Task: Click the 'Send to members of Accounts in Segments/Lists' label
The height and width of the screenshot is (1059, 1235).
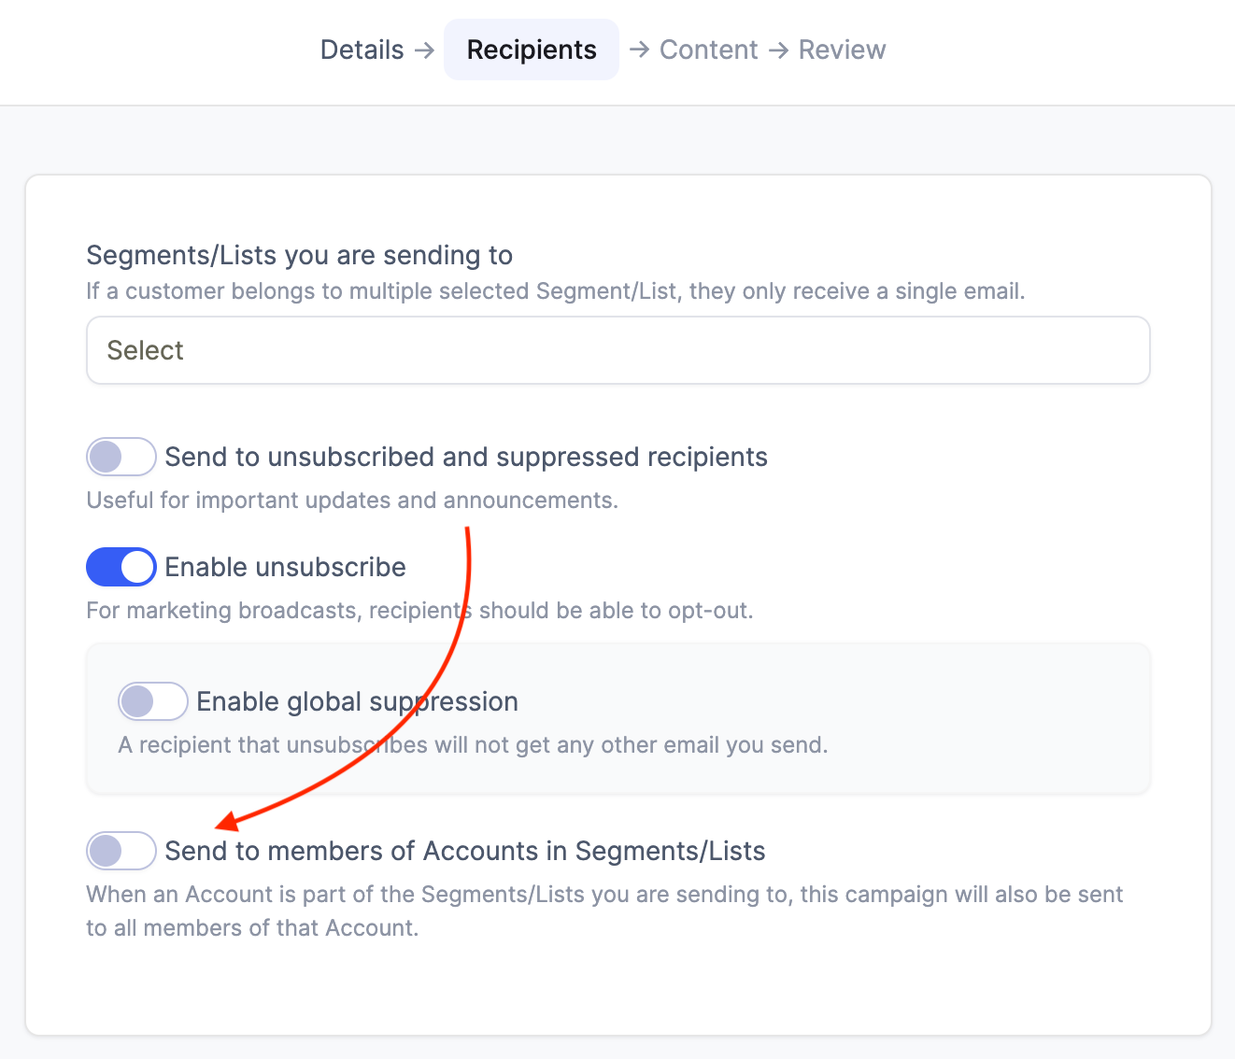Action: [465, 851]
